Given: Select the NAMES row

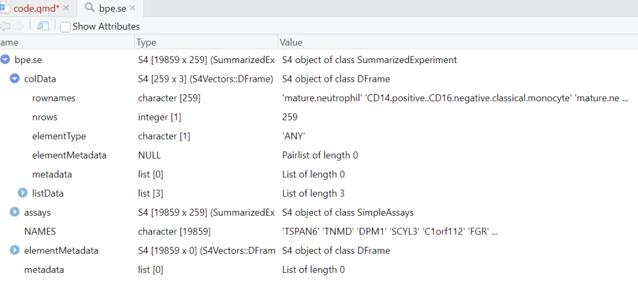Looking at the screenshot, I should pos(40,232).
